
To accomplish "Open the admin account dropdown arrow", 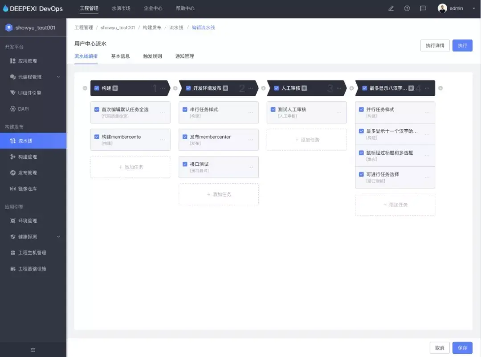I will pos(473,8).
